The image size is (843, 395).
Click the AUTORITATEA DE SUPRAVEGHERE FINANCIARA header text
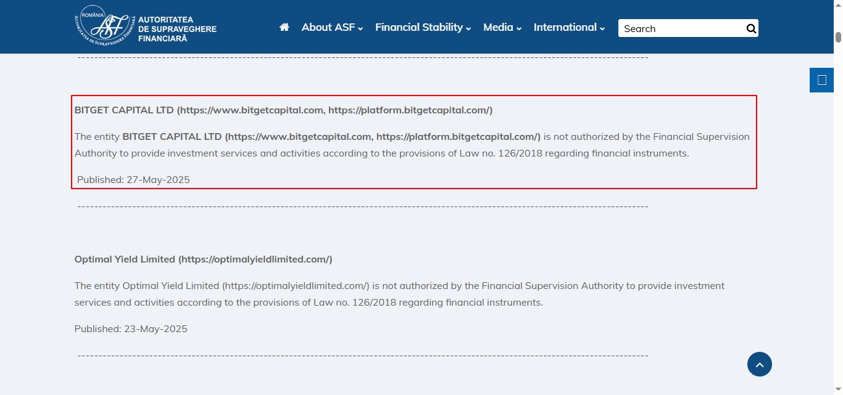click(x=178, y=28)
